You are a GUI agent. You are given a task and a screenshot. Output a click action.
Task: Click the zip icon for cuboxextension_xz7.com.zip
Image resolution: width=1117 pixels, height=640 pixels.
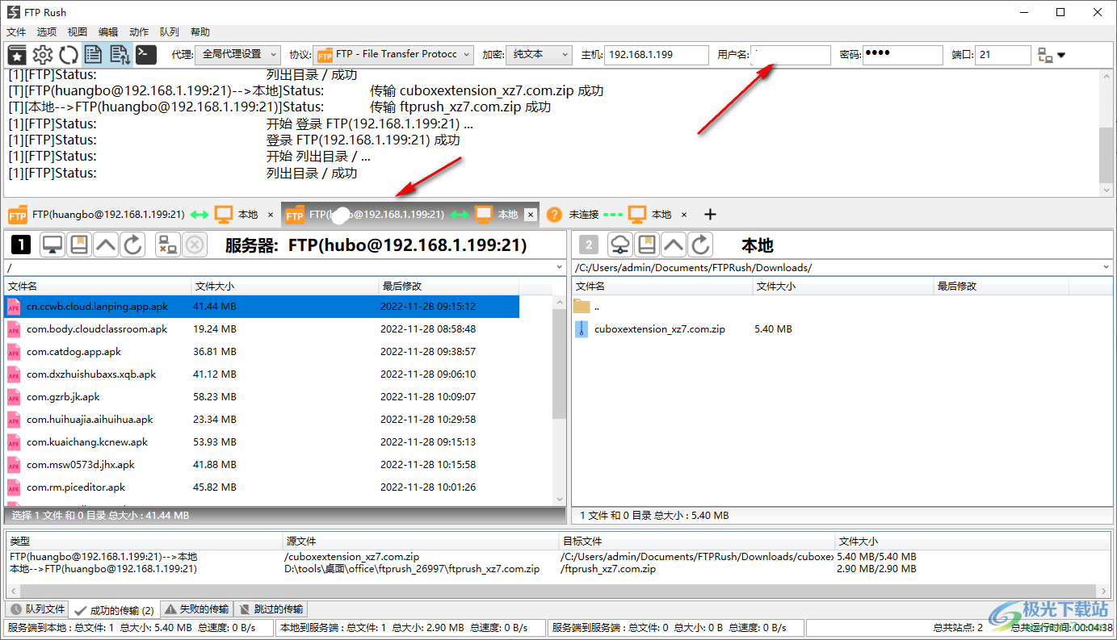pyautogui.click(x=582, y=328)
